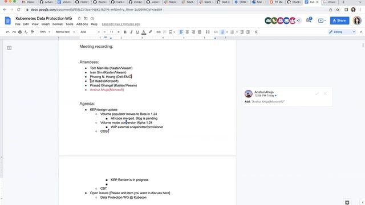Star the Kubernetes Data Protection WG document
This screenshot has width=365, height=205.
click(x=79, y=18)
